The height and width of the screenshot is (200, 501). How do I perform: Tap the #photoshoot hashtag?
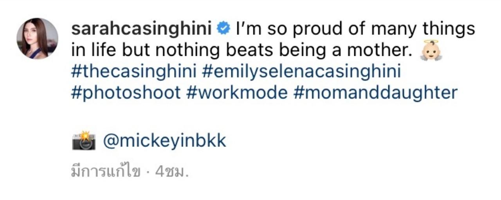126,93
